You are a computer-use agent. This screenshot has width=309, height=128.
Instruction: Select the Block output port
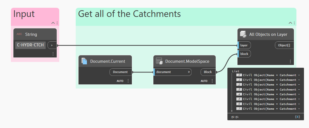pos(208,72)
